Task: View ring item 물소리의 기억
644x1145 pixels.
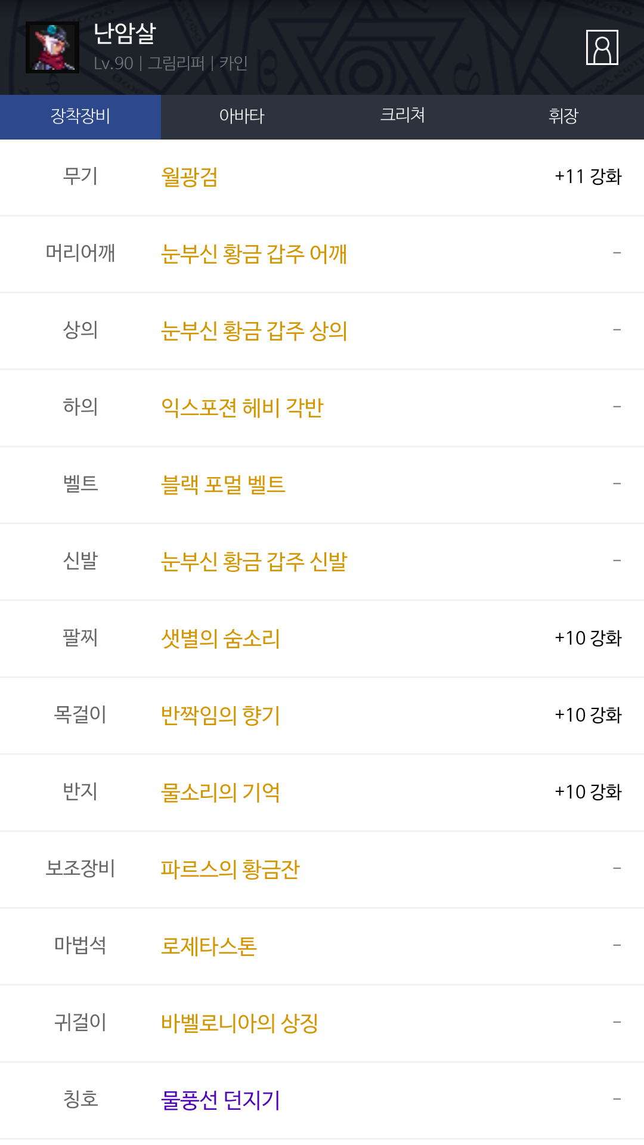Action: [x=221, y=793]
